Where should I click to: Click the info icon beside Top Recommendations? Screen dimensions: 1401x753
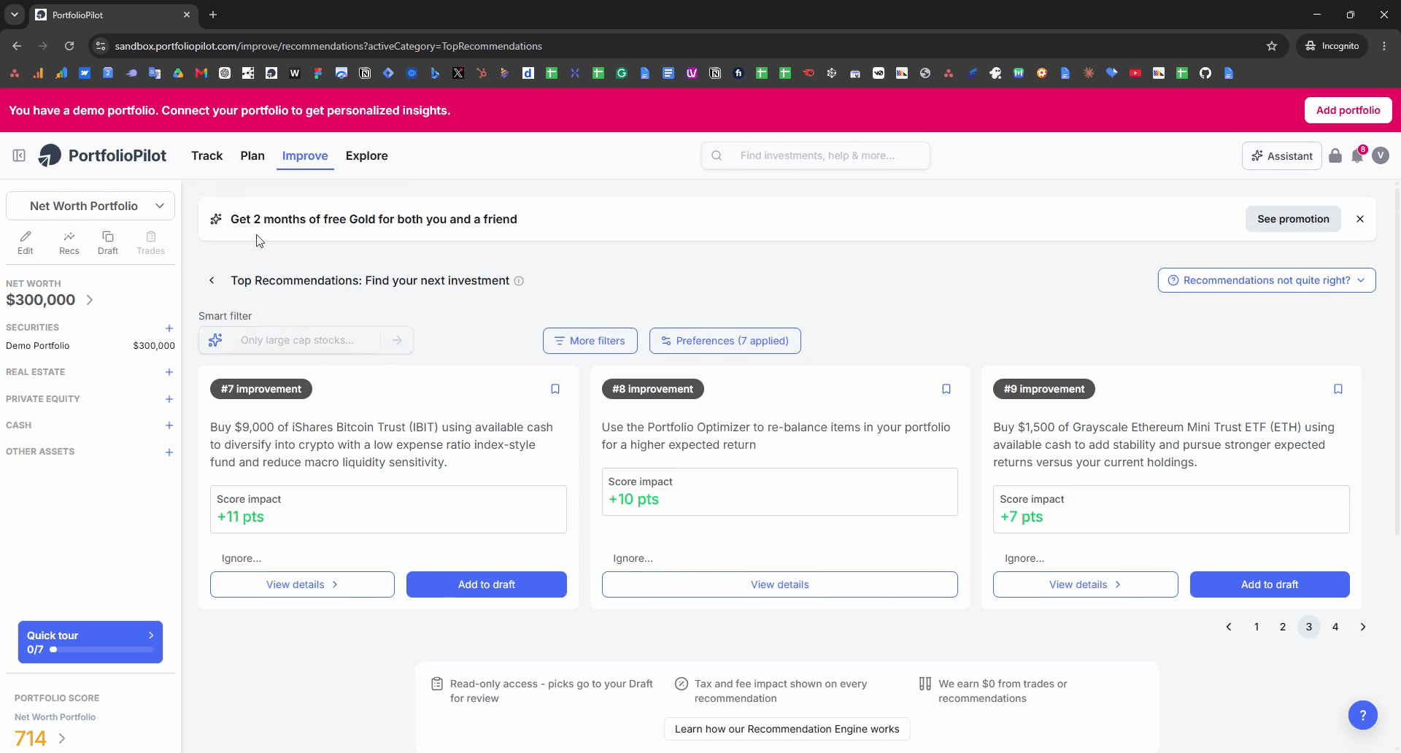pyautogui.click(x=519, y=281)
